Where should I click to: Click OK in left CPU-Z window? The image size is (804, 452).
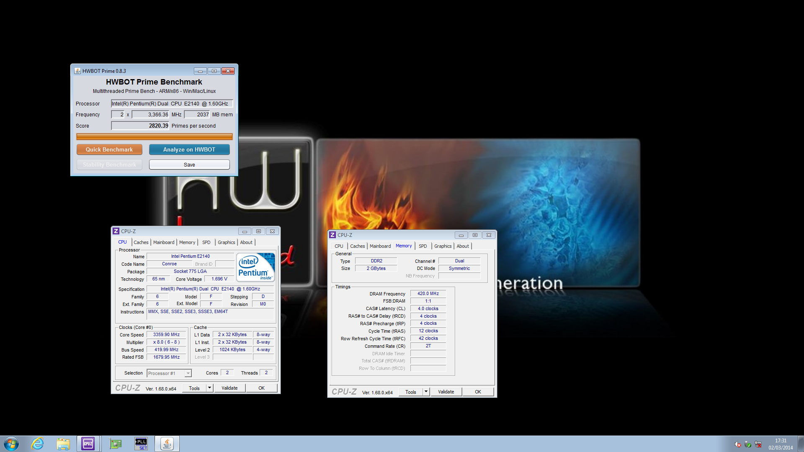[x=261, y=388]
